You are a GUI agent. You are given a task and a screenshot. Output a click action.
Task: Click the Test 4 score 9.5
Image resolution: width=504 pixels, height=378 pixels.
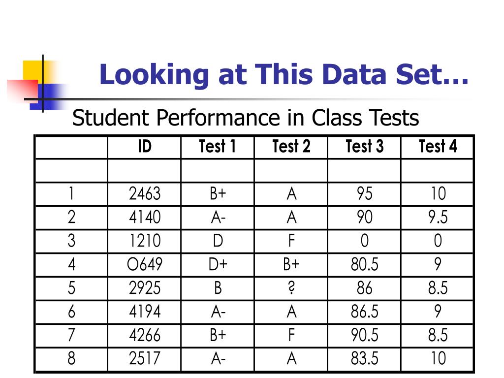click(x=438, y=217)
